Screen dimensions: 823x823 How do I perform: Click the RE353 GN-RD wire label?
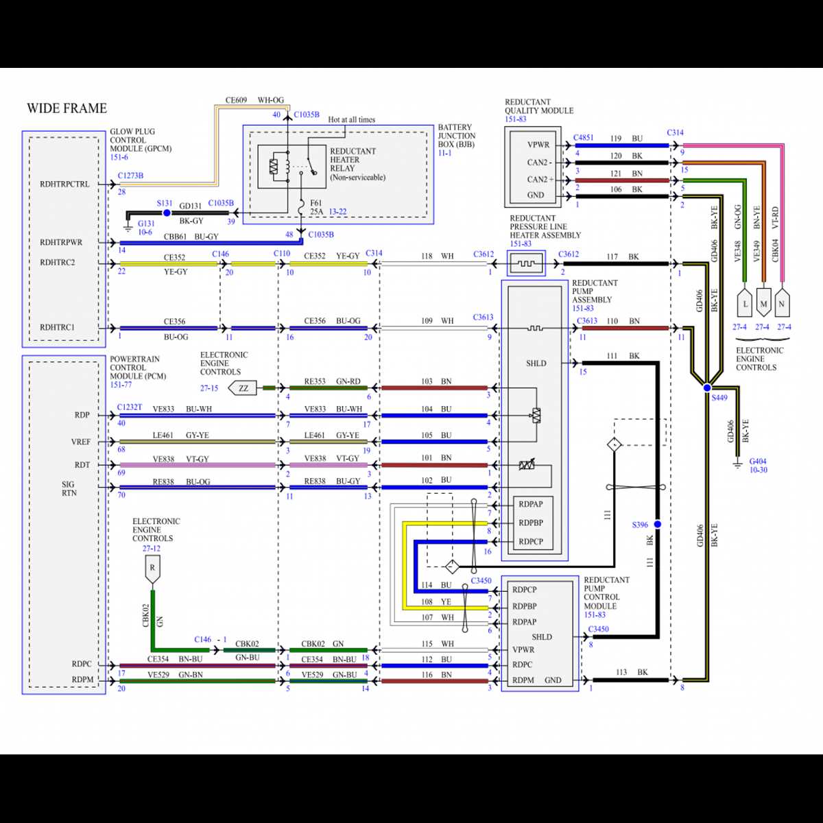coord(333,381)
